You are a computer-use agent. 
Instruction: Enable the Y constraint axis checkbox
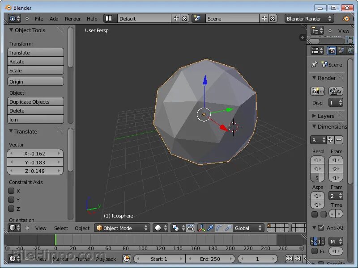pyautogui.click(x=11, y=200)
